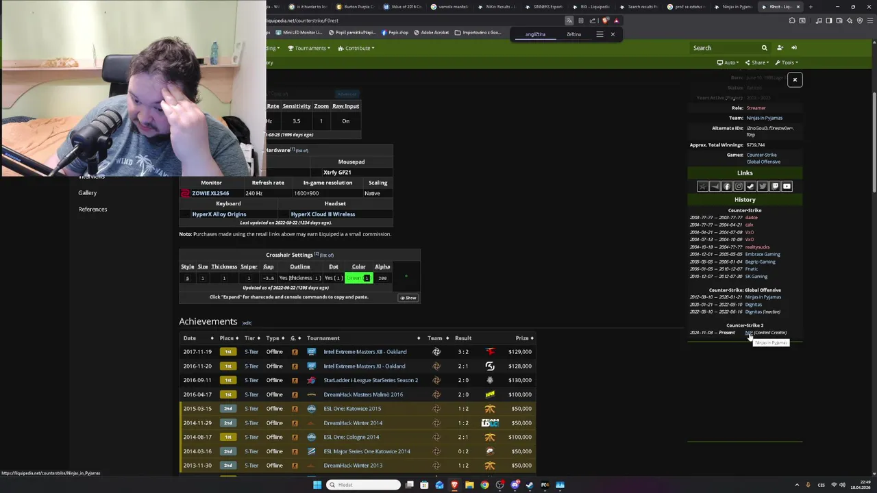Open Steam from the taskbar
The image size is (877, 493).
pyautogui.click(x=530, y=485)
